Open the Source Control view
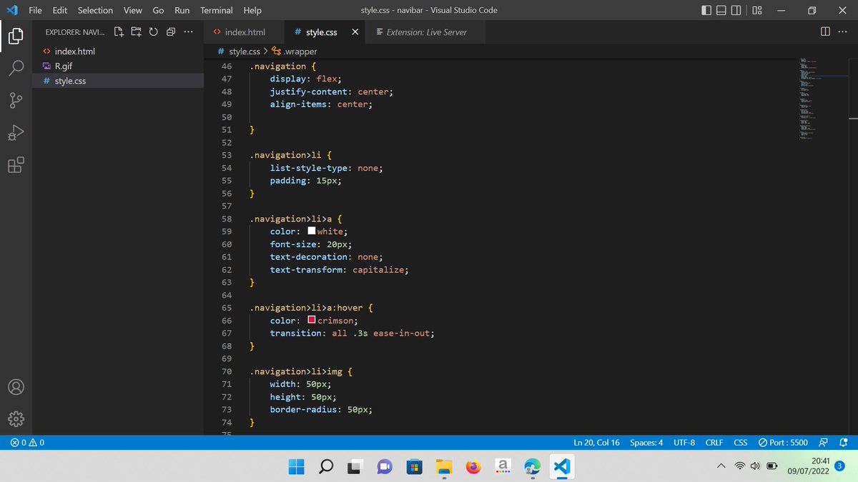The height and width of the screenshot is (482, 858). [x=16, y=100]
